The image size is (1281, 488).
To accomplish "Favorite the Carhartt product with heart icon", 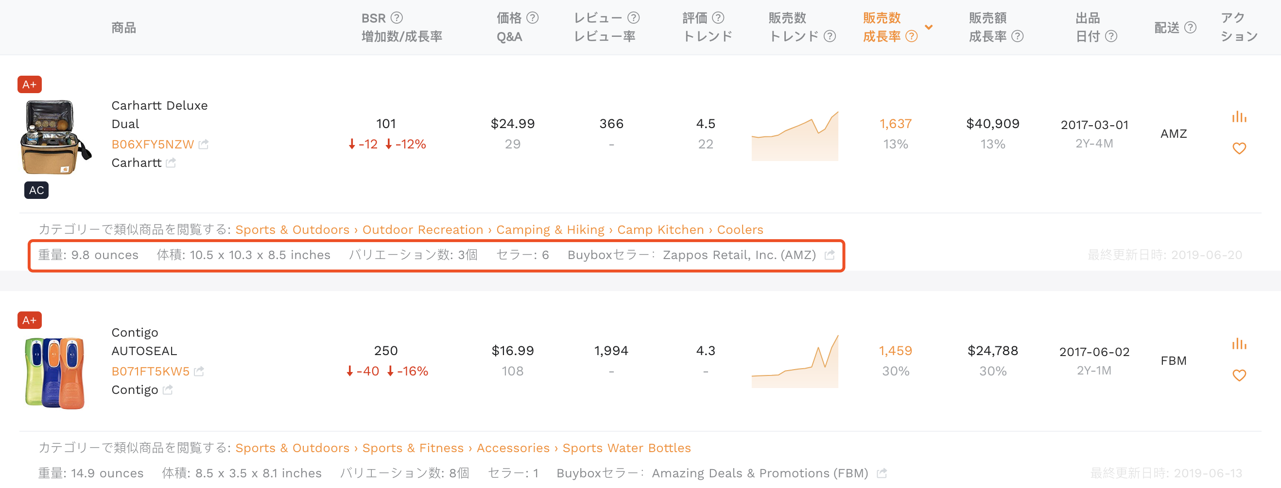I will (1239, 148).
